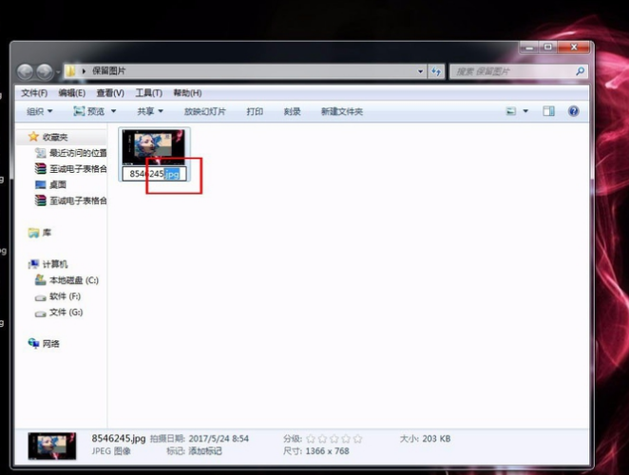Click the 预览 toolbar button
This screenshot has height=475, width=629.
(x=89, y=111)
